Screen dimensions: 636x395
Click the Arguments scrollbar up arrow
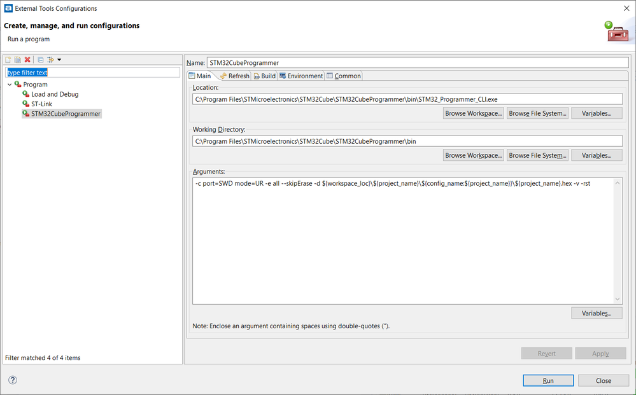618,183
